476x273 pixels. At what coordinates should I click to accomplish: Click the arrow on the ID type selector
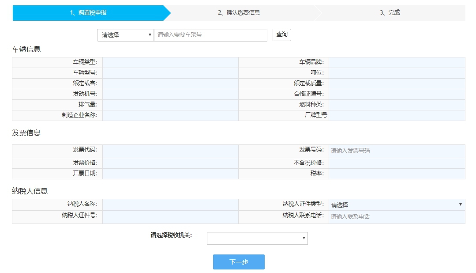[459, 204]
